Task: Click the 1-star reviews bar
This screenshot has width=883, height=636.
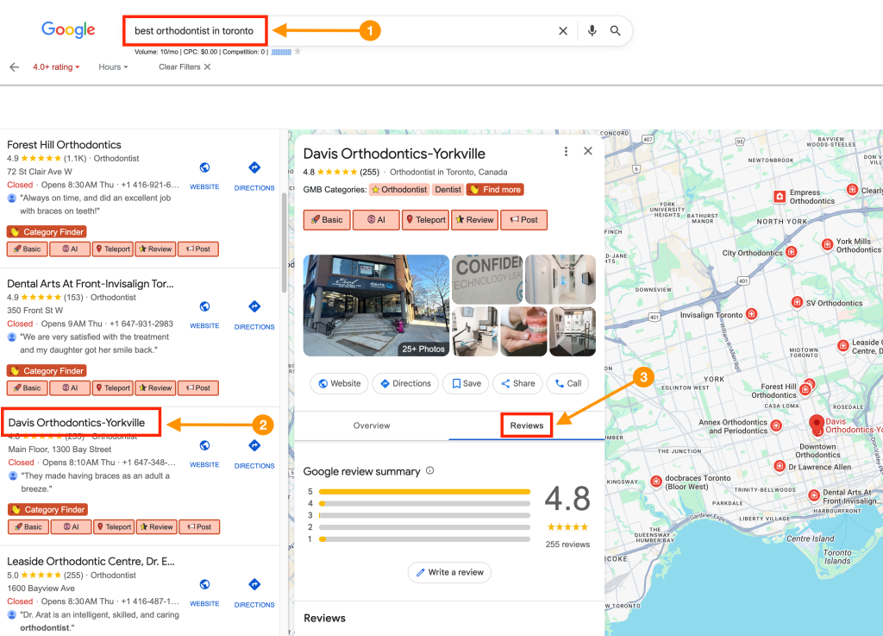Action: pos(424,539)
